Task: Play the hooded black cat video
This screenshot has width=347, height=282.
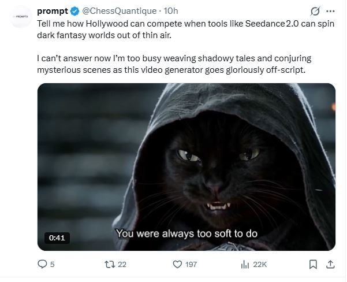Action: click(186, 166)
